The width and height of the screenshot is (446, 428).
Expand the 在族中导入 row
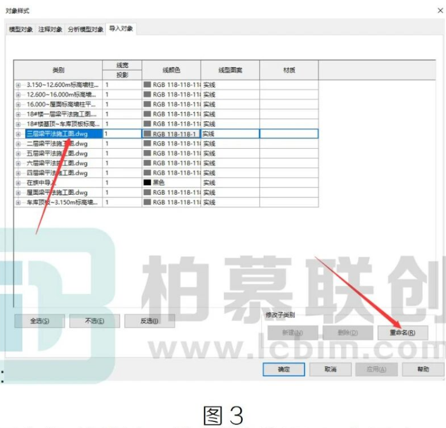pos(18,183)
